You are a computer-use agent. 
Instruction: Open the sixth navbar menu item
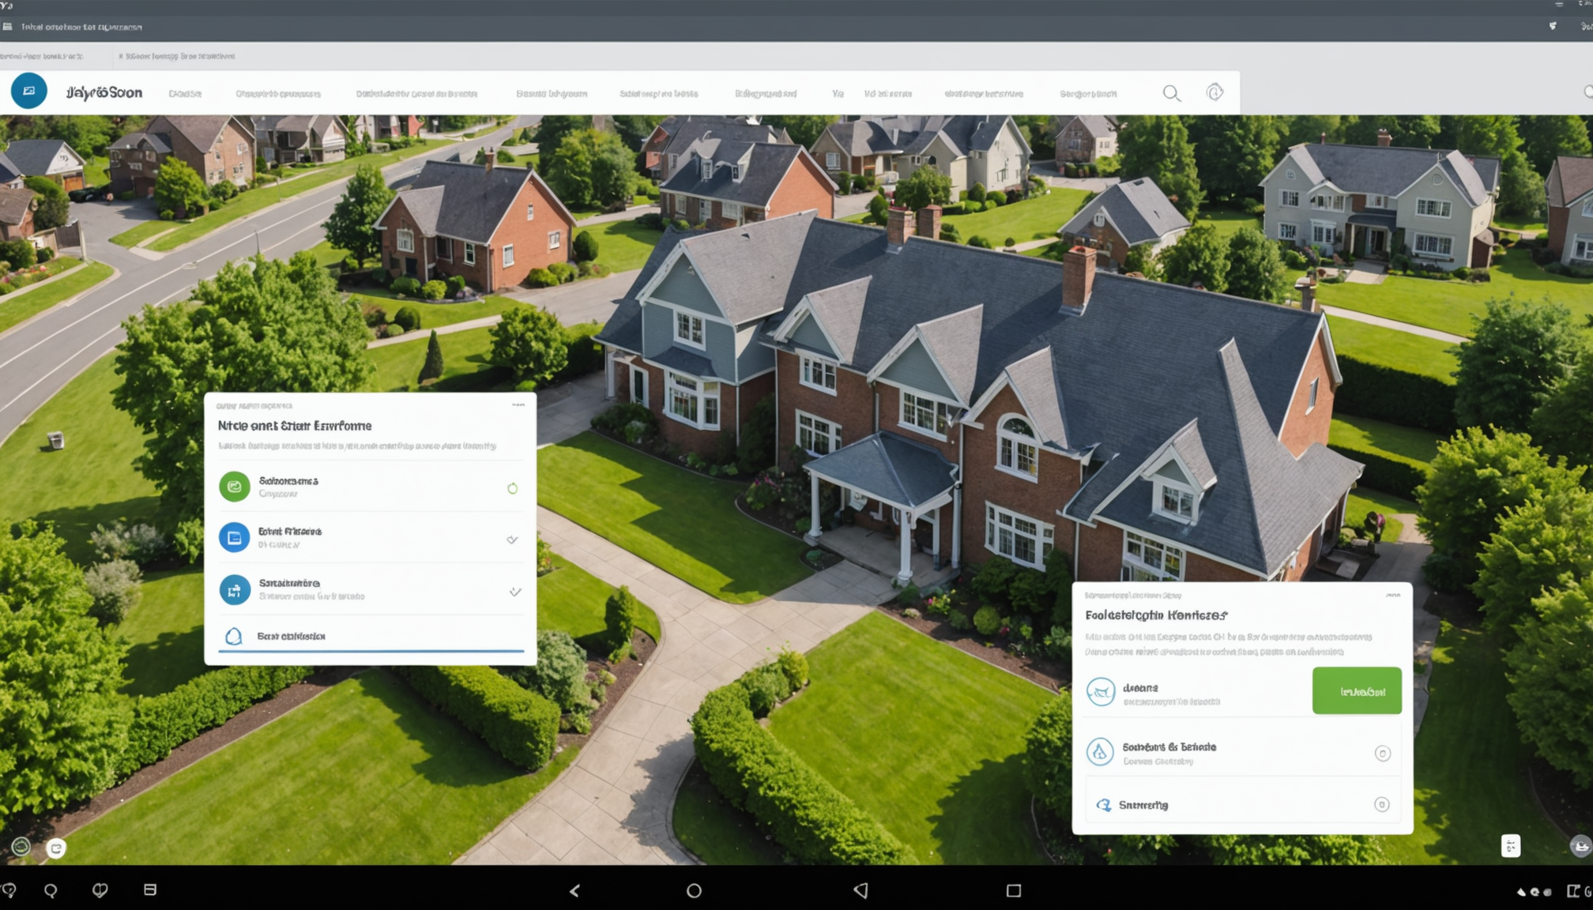point(766,93)
